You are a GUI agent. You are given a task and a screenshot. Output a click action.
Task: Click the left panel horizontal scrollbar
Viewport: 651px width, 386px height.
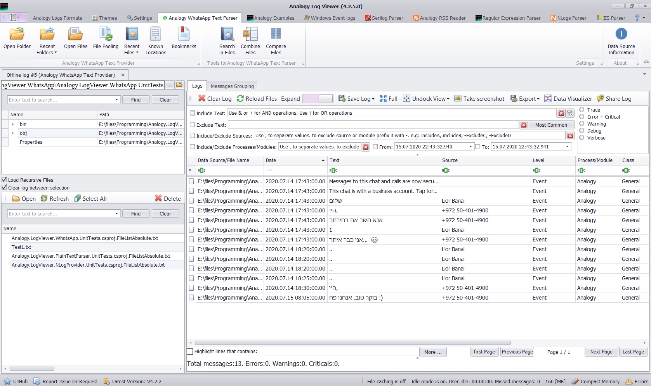tap(32, 369)
